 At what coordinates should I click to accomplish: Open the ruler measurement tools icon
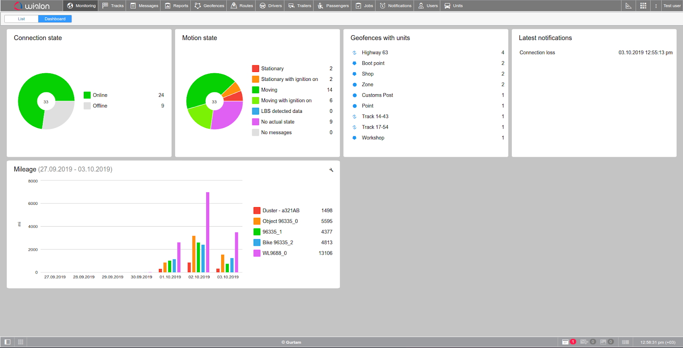628,6
